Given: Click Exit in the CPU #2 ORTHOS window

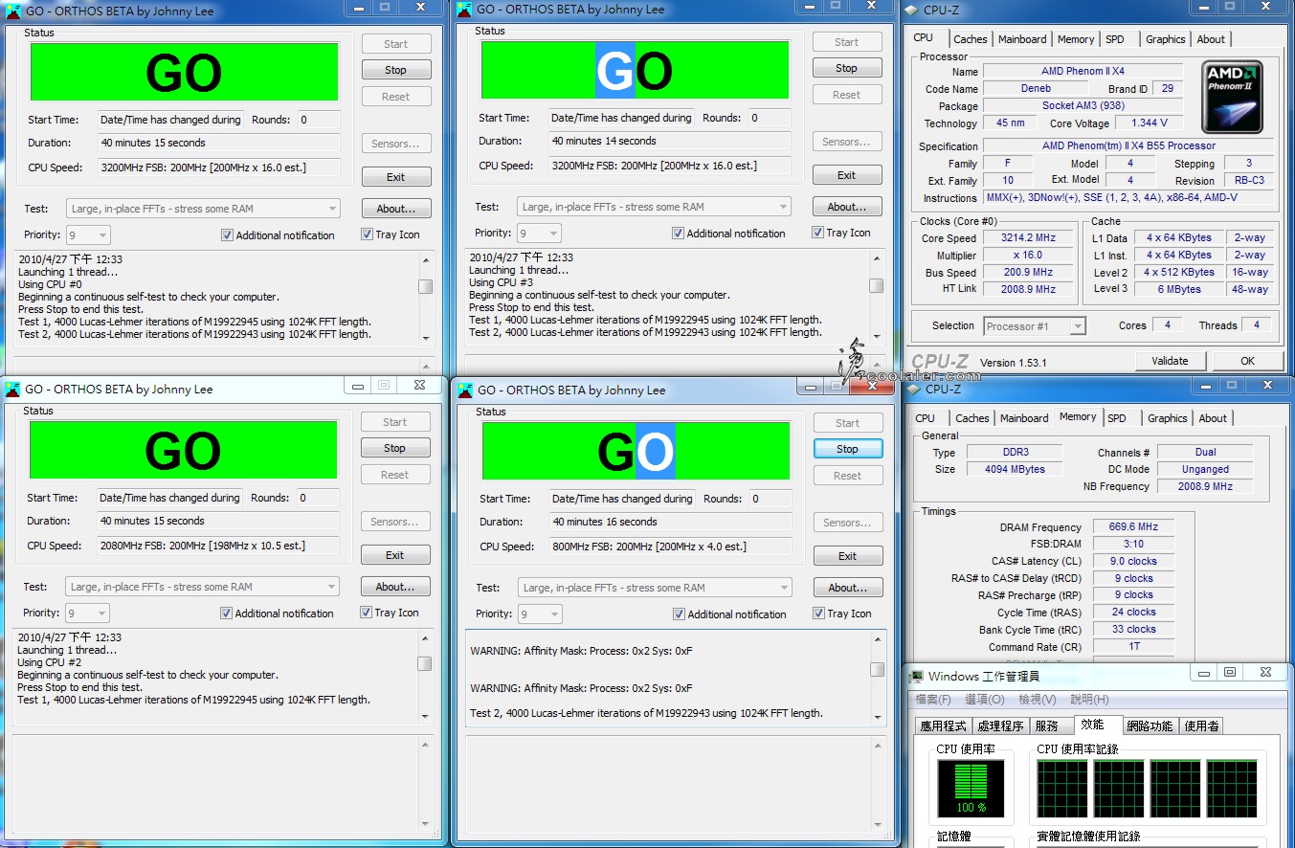Looking at the screenshot, I should coord(395,555).
